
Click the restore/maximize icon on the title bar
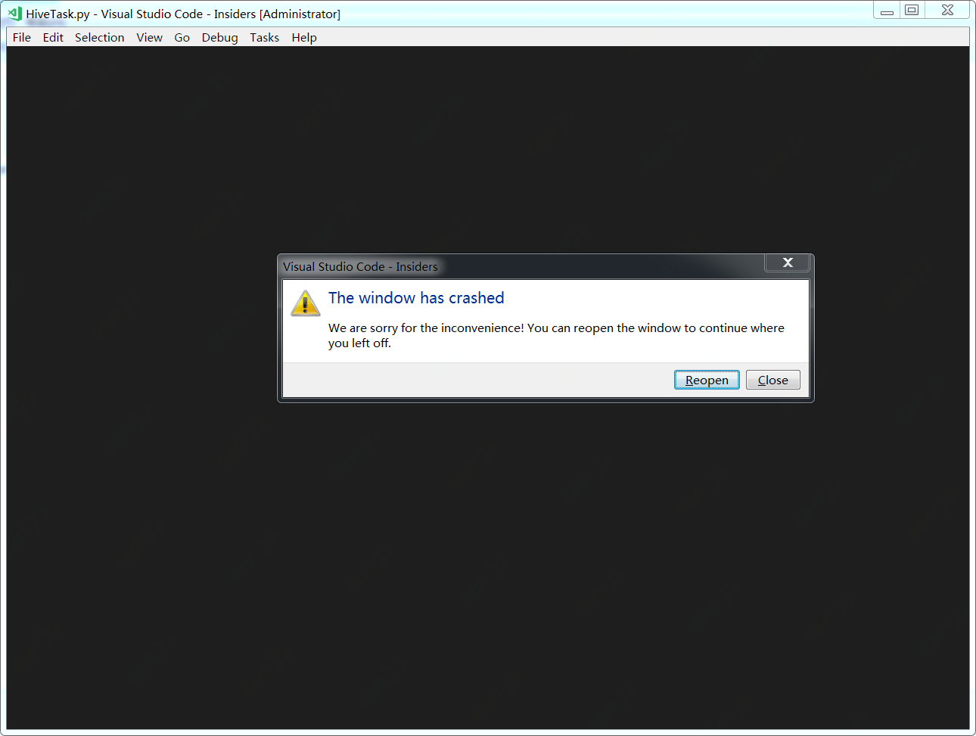(912, 10)
